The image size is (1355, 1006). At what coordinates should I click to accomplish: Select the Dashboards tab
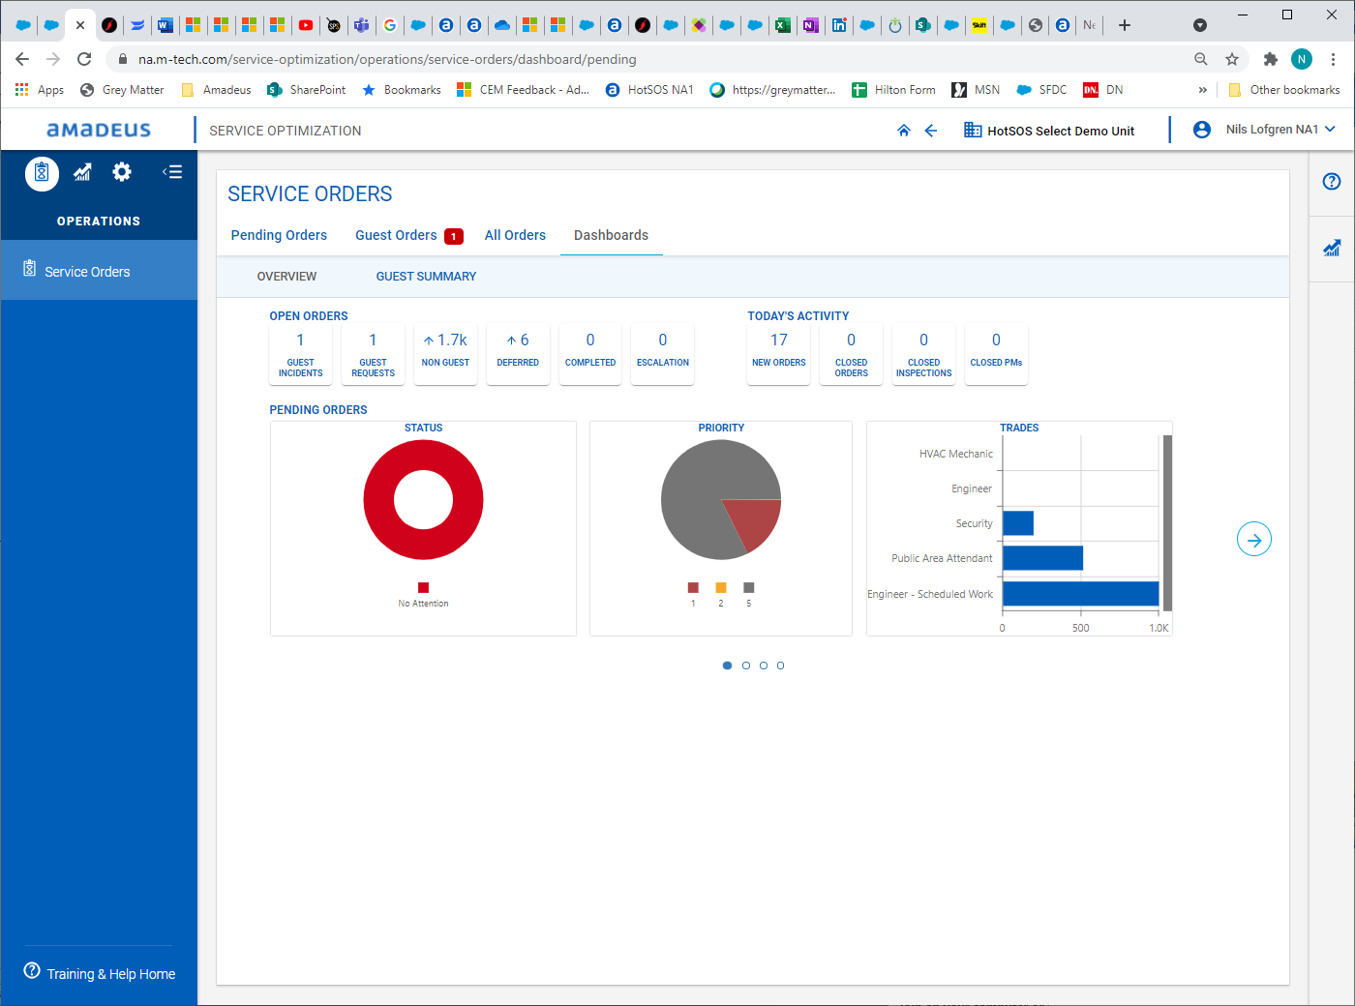(x=611, y=235)
